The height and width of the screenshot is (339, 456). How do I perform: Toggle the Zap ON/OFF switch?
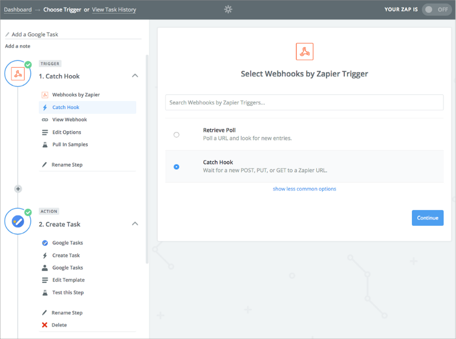tap(437, 10)
